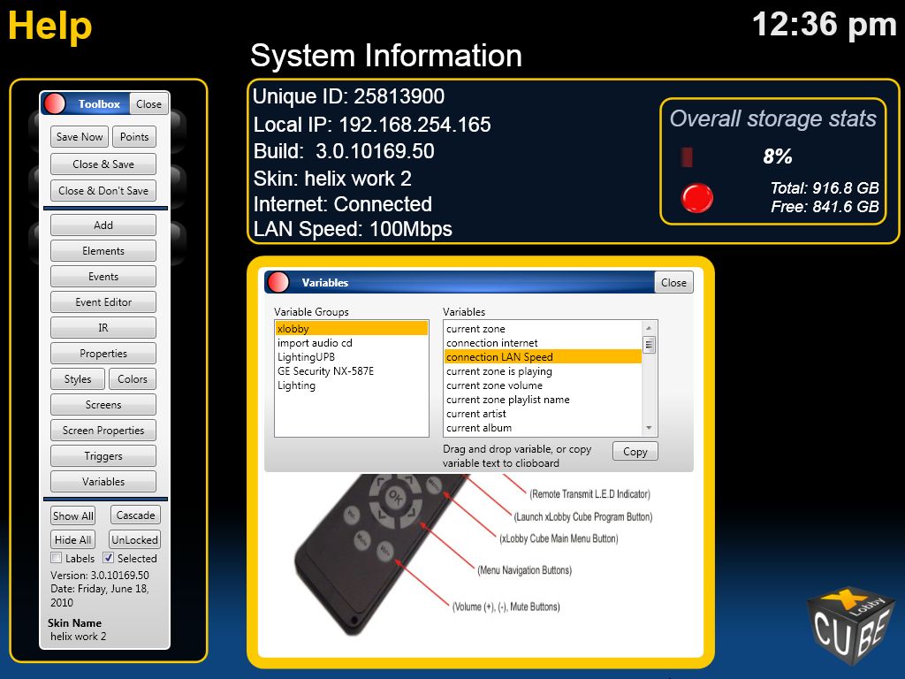Launch the Event Editor

(103, 302)
